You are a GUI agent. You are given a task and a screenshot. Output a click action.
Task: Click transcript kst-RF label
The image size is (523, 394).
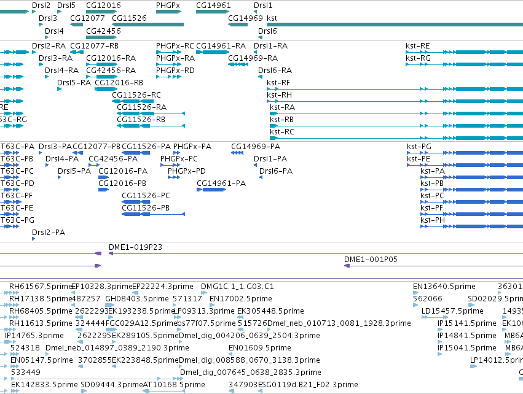click(x=278, y=83)
